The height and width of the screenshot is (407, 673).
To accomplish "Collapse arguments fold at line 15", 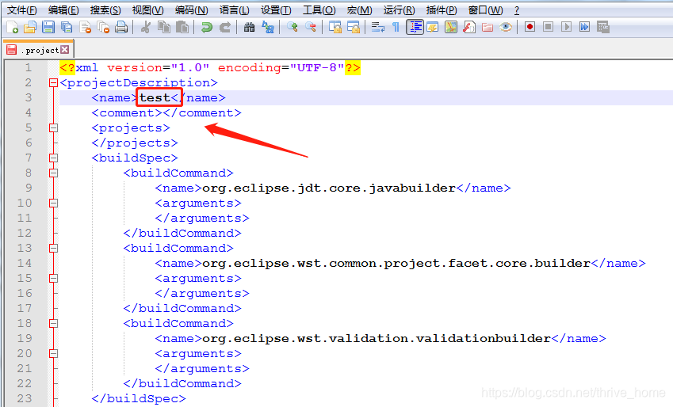I will point(53,279).
